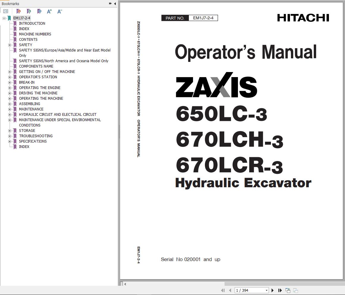Expand the SPECIFICATIONS bookmark node
The image size is (345, 295).
point(10,142)
